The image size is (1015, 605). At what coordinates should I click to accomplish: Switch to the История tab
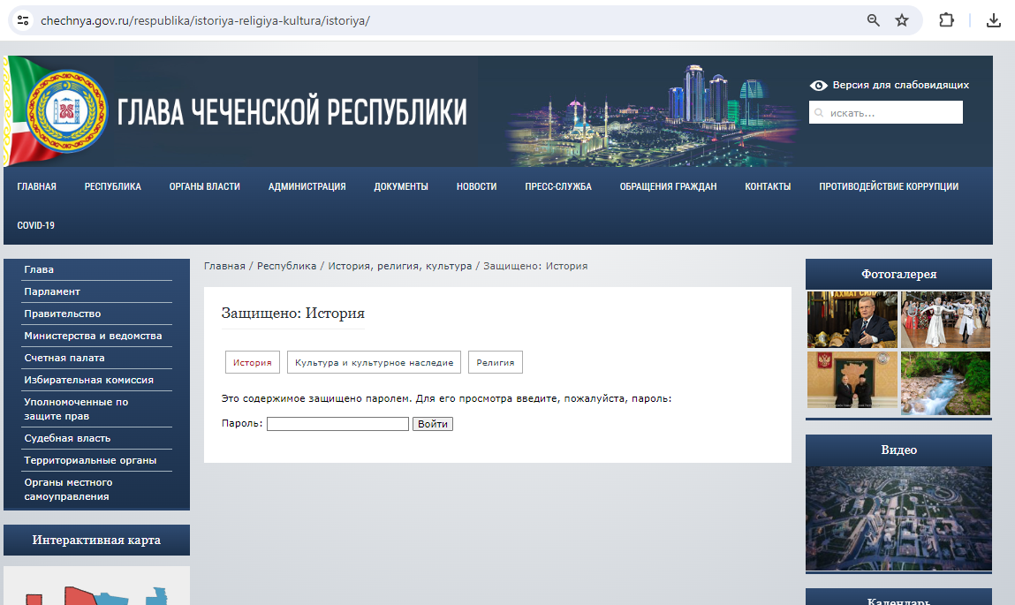click(x=252, y=361)
